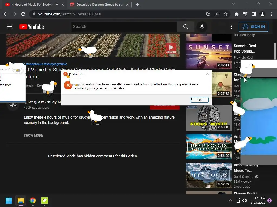This screenshot has width=277, height=207.
Task: Click the Playlists Kool channel name
Action: tap(243, 58)
